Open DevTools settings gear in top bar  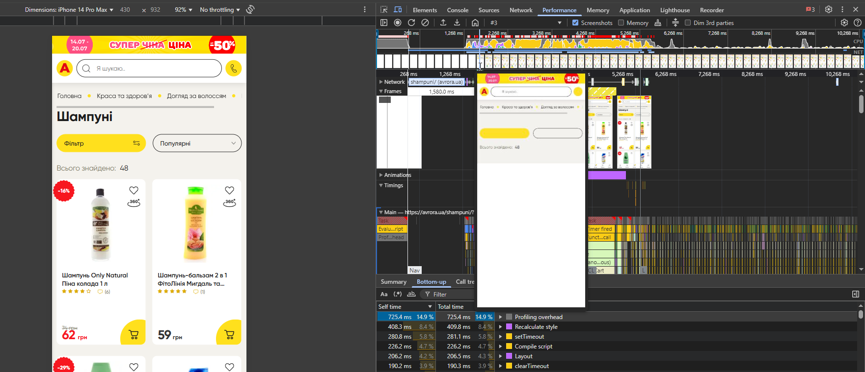[x=829, y=9]
